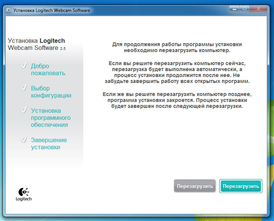Click the paragraph starting Если же вы решите
This screenshot has height=221, width=274.
pos(177,100)
